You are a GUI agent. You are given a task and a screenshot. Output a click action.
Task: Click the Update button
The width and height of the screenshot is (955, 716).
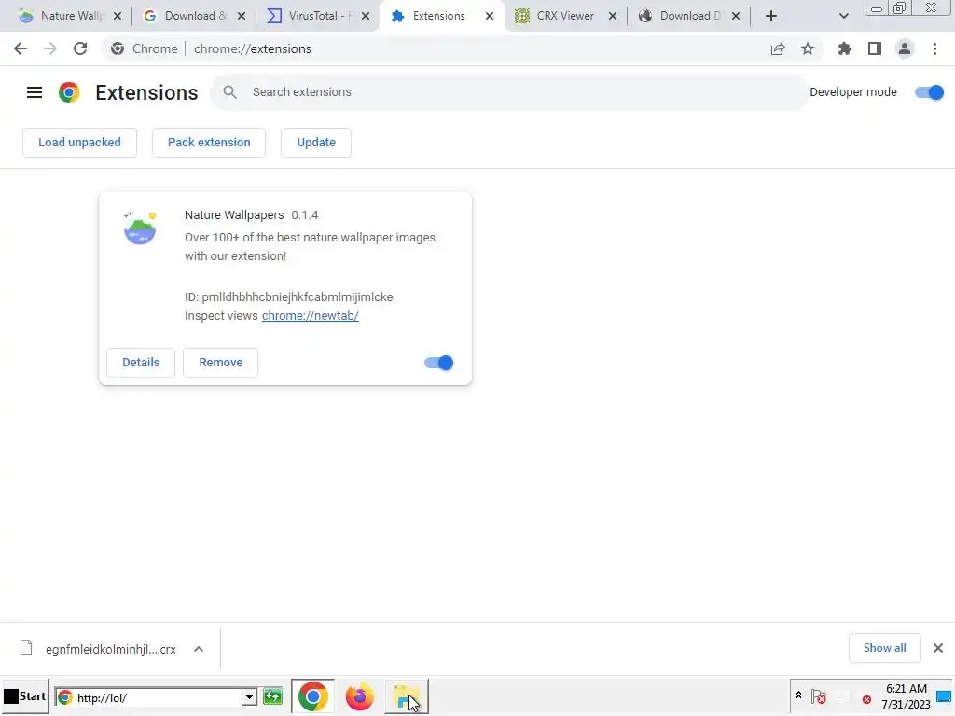tap(316, 143)
